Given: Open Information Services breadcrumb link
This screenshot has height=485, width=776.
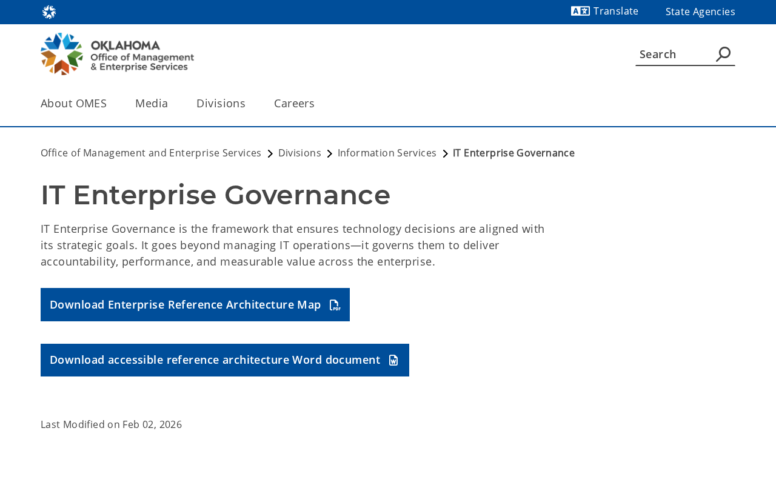Looking at the screenshot, I should (x=387, y=153).
